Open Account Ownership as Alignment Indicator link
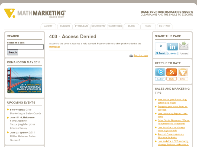Screen dimensions: 197x147 tap(171, 136)
